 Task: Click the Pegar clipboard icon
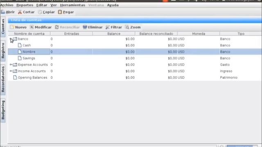pyautogui.click(x=60, y=12)
